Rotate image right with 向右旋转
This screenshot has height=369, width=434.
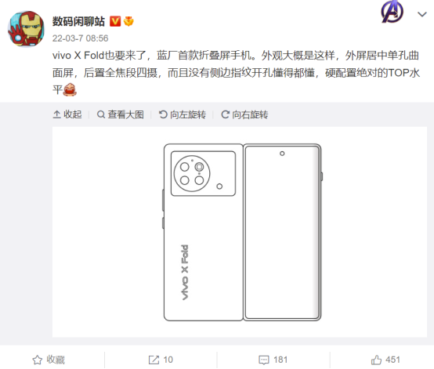(244, 114)
